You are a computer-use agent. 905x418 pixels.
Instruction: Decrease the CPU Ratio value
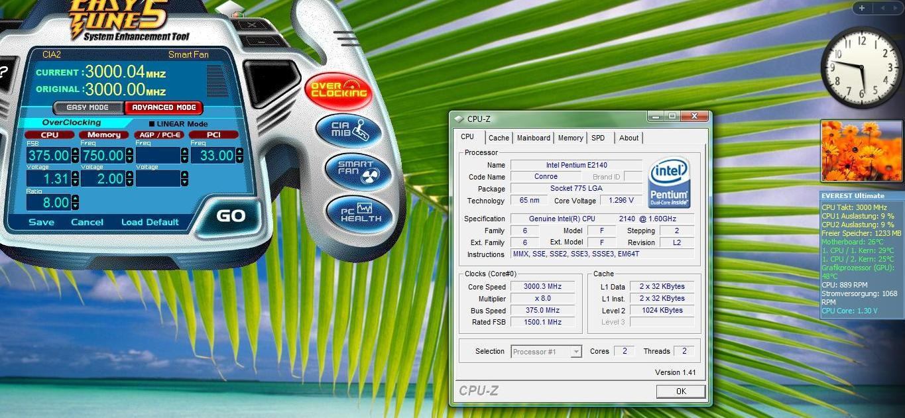coord(75,207)
